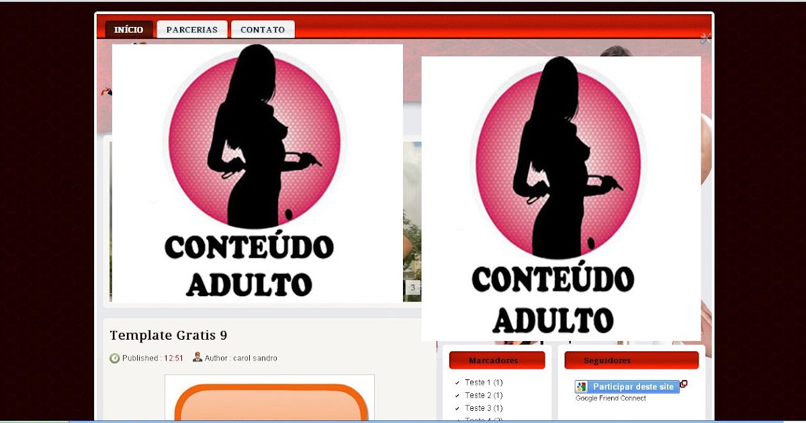Click the wrench edit icon near the header
The height and width of the screenshot is (423, 806).
click(705, 39)
